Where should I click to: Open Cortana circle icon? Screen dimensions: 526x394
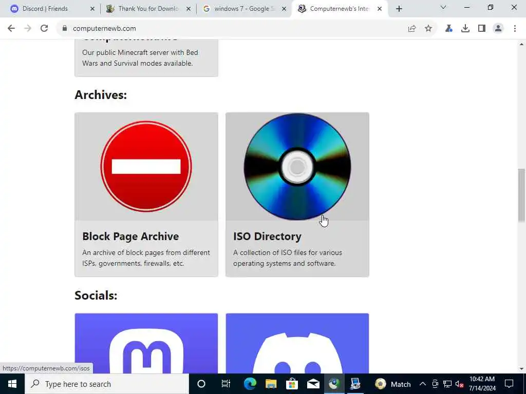pos(201,384)
